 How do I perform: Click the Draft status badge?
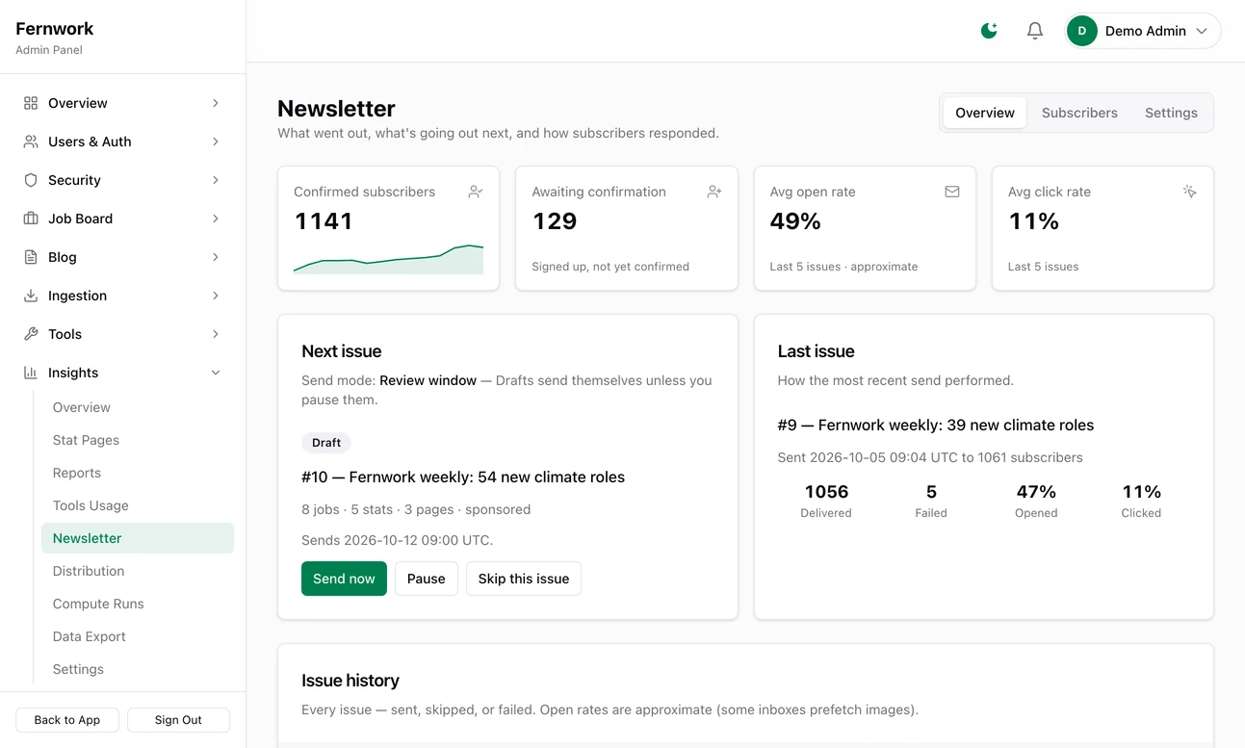326,443
